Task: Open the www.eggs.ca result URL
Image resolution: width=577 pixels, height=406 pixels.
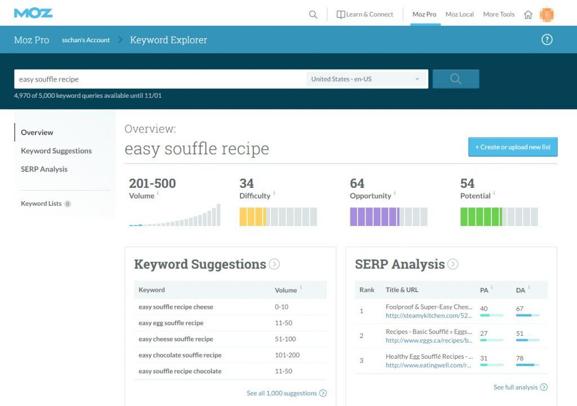Action: [429, 340]
